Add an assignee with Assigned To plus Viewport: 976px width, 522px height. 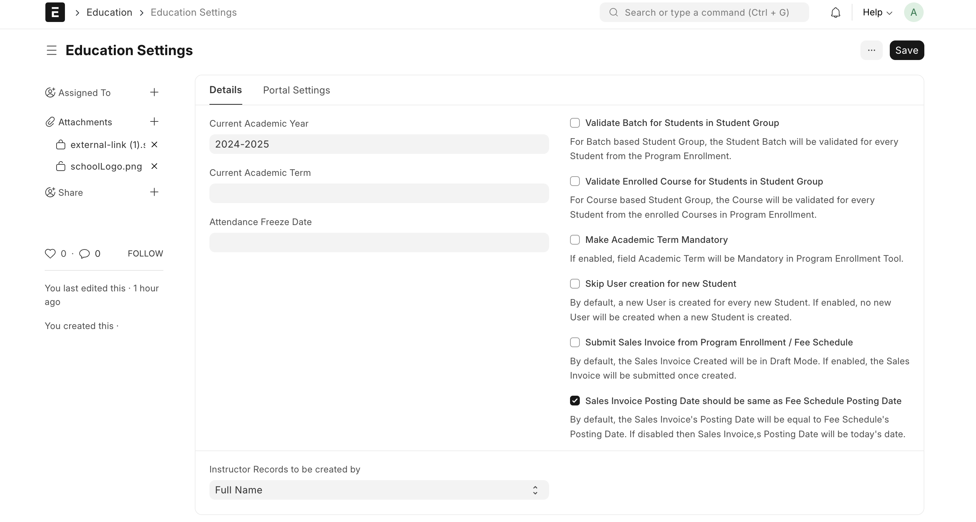(154, 92)
